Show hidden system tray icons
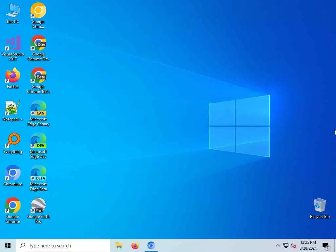This screenshot has width=336, height=252. pos(278,245)
